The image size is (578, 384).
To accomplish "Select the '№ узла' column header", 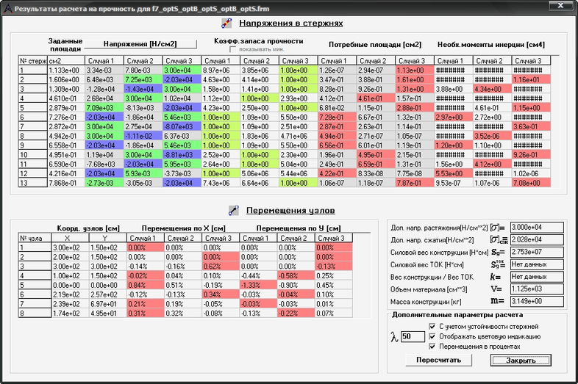I will click(35, 238).
